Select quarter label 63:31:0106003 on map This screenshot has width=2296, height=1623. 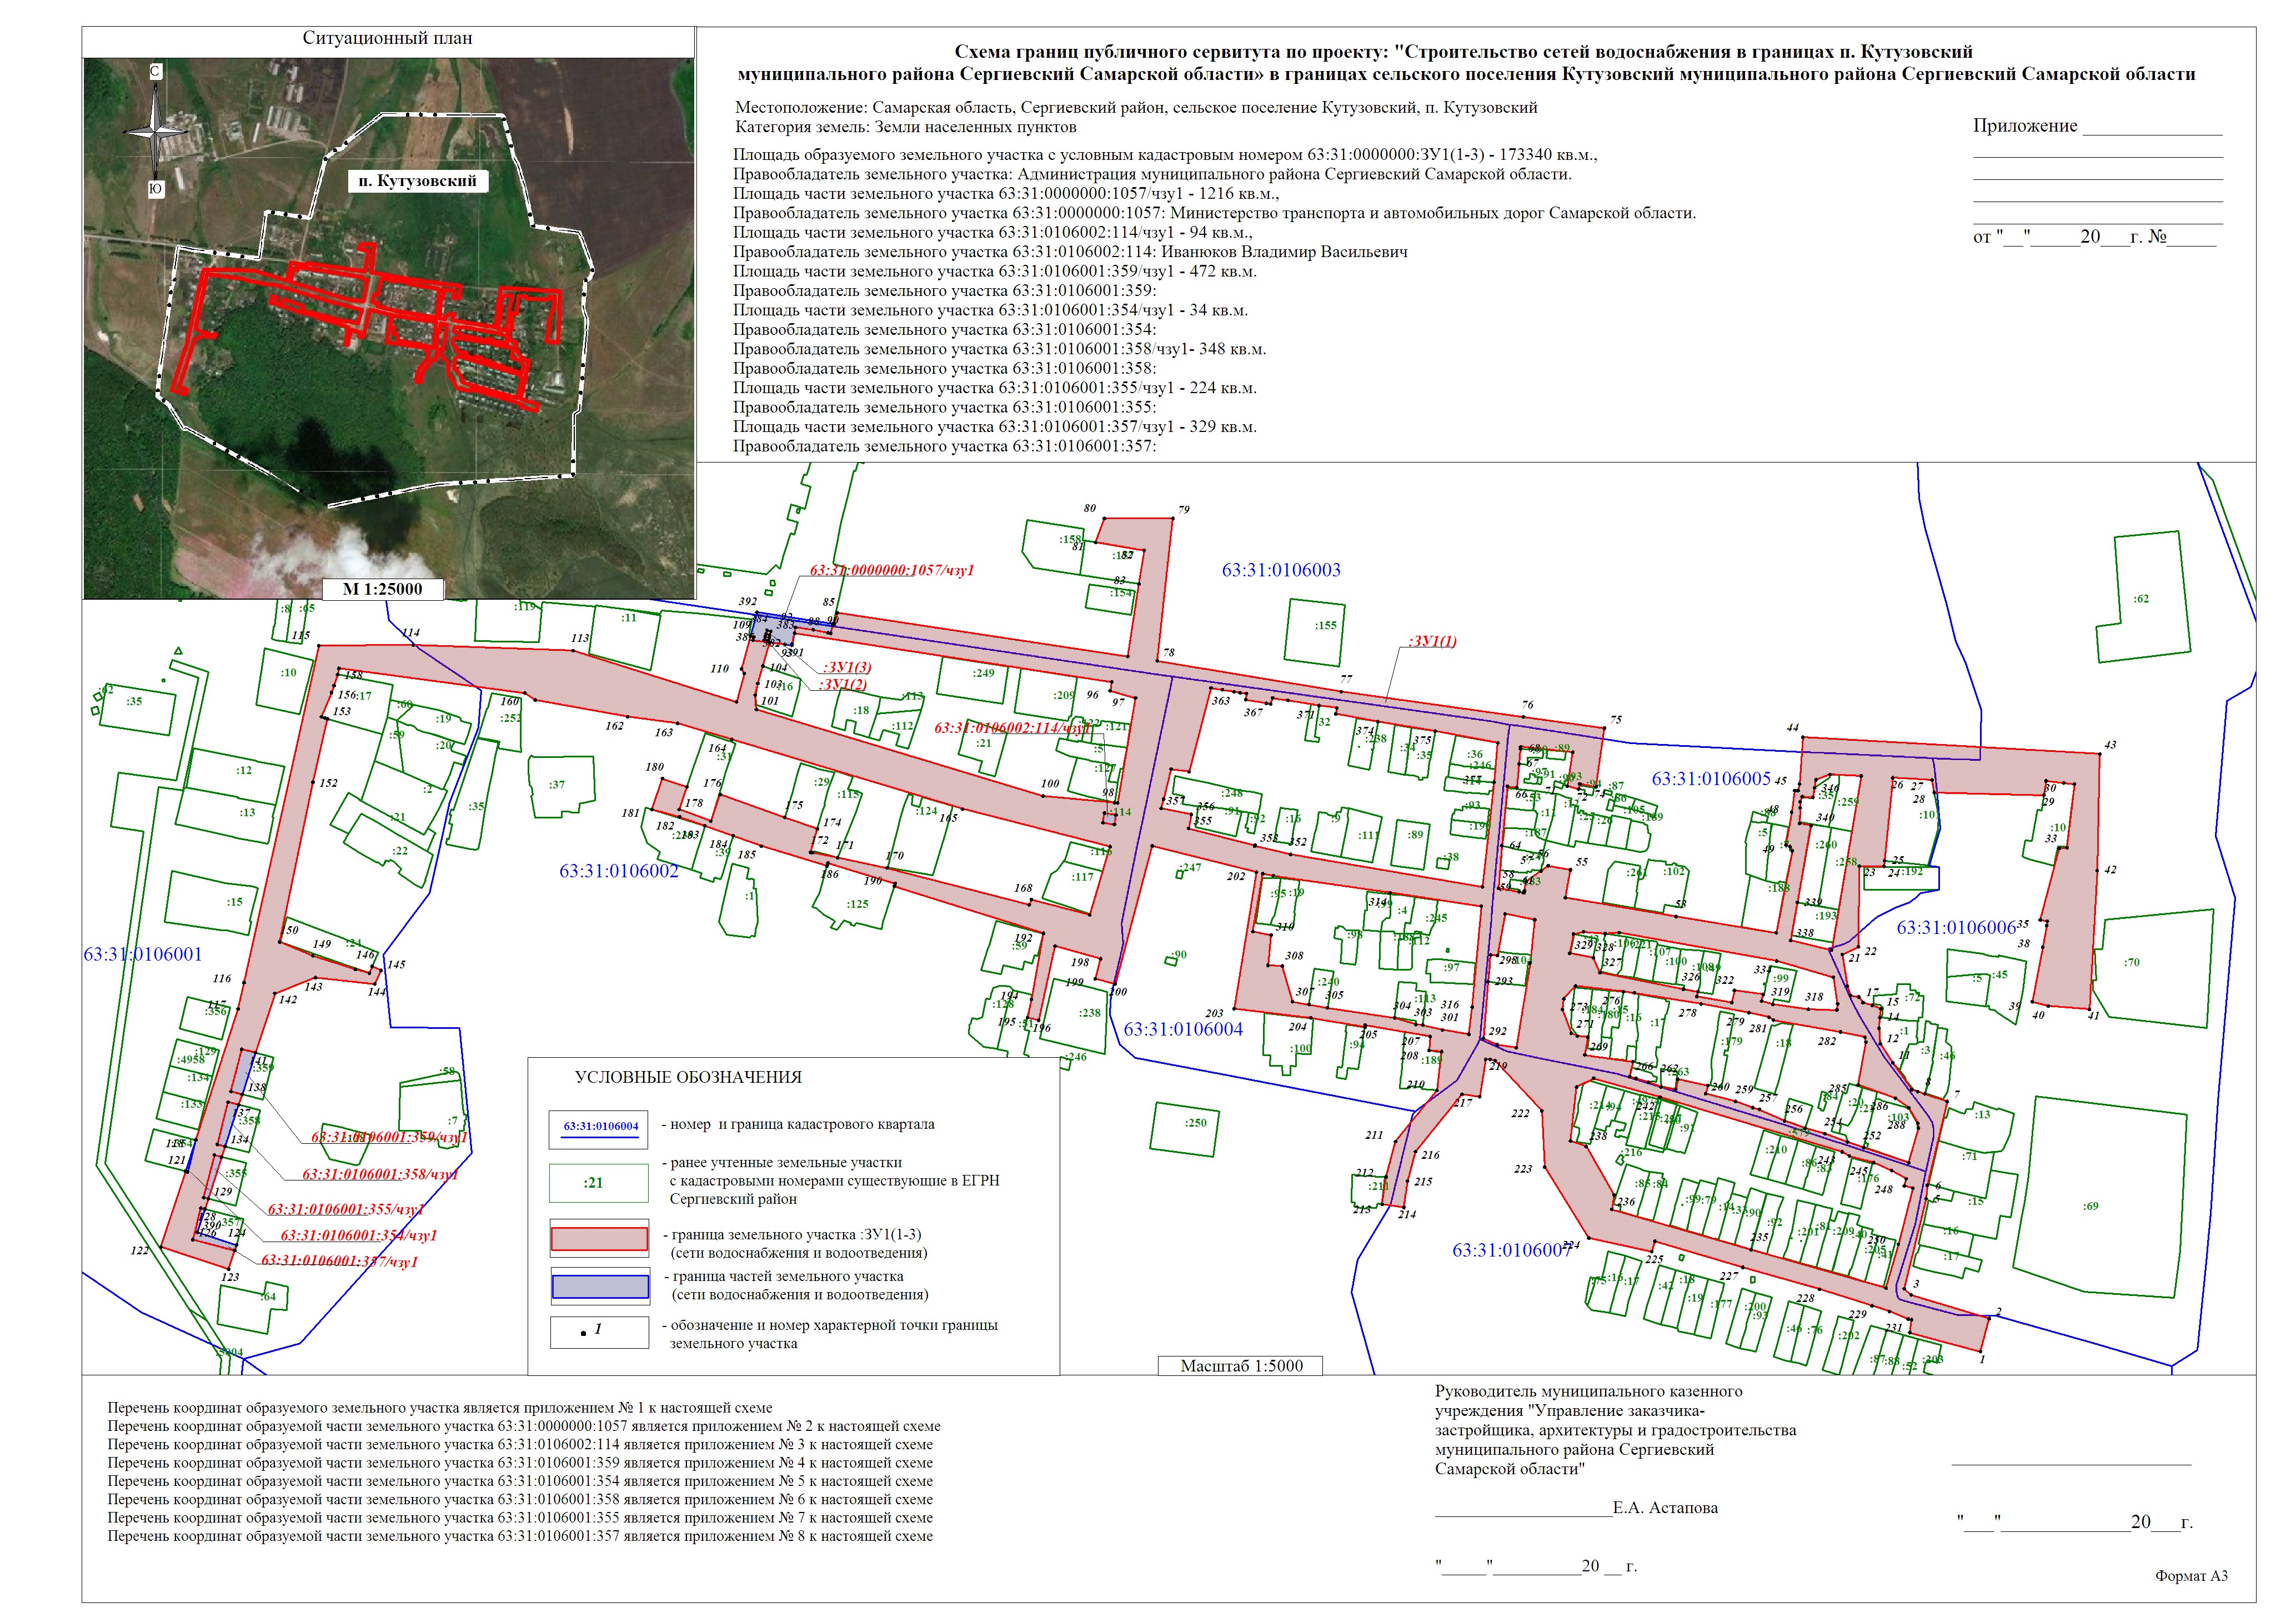[x=1281, y=570]
